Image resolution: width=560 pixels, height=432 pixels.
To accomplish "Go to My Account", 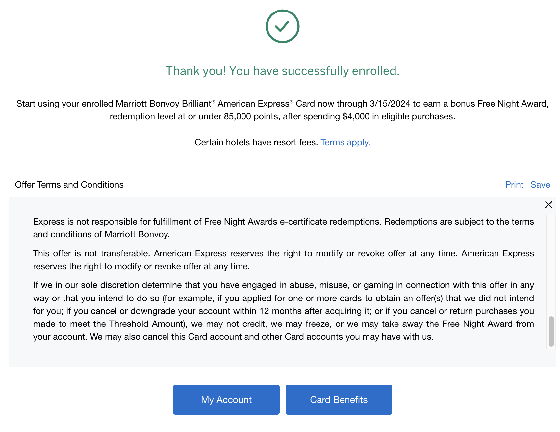I will coord(226,399).
